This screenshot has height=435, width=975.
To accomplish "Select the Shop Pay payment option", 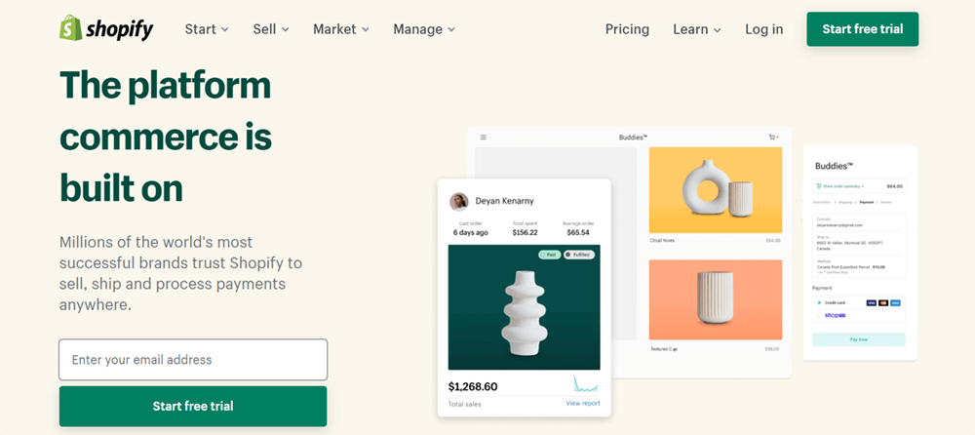I will pos(819,316).
